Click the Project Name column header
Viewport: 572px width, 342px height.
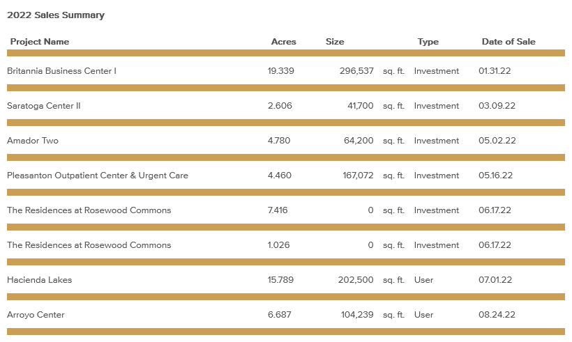(x=40, y=42)
